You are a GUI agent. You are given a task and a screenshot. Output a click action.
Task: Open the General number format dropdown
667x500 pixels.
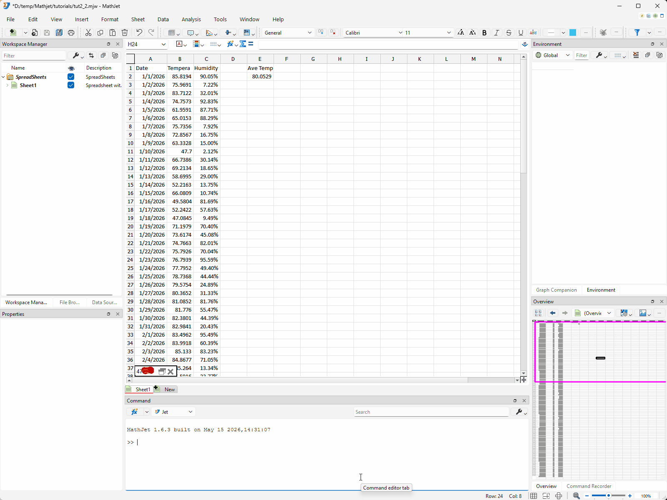point(288,32)
